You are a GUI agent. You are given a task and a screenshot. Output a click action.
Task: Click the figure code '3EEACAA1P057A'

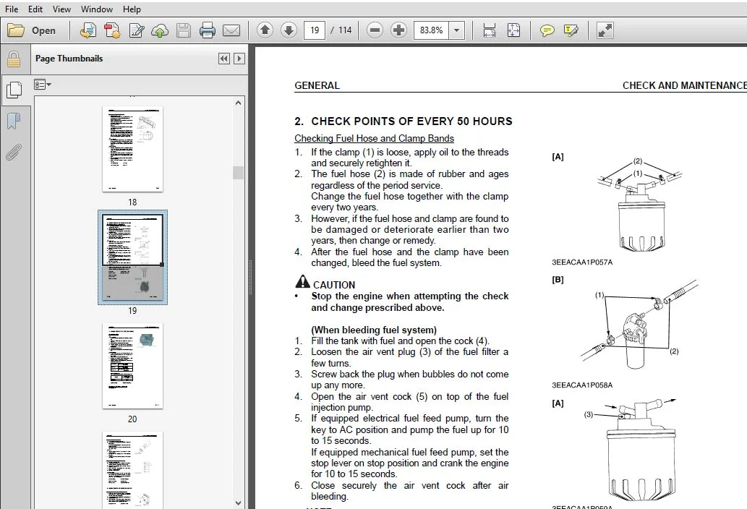click(x=582, y=262)
